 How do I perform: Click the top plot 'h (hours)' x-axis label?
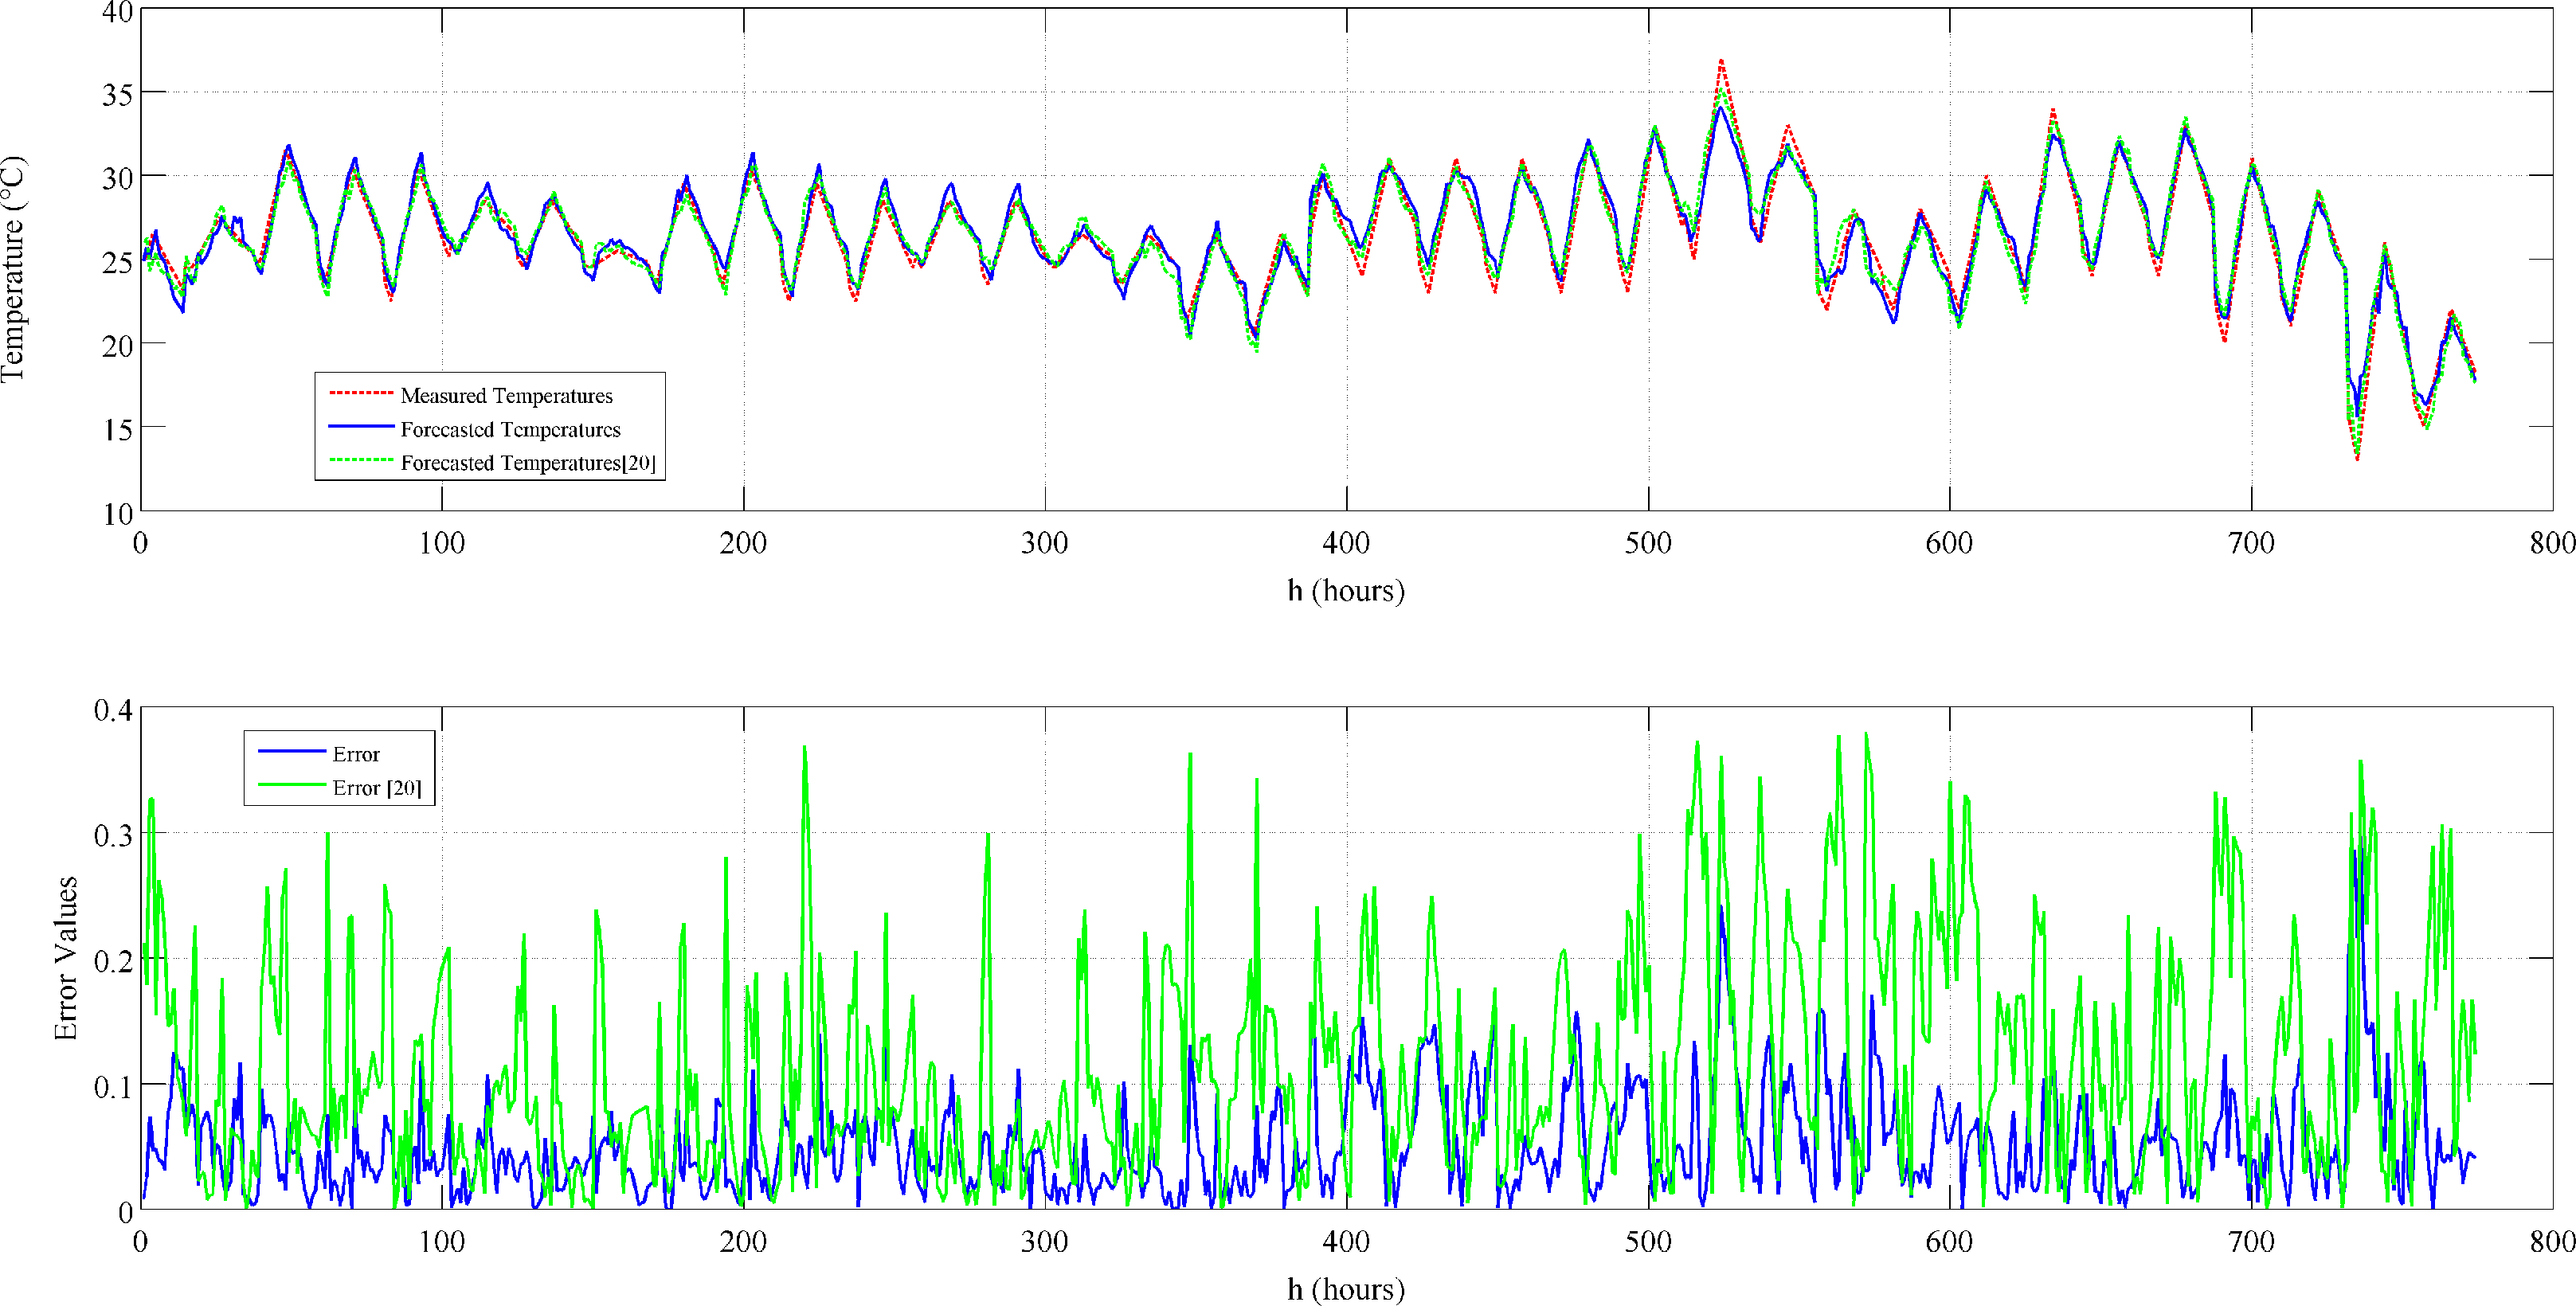click(1345, 591)
